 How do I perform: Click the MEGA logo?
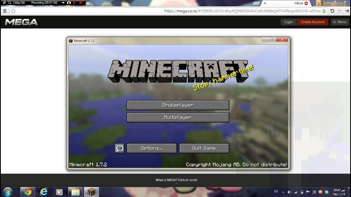pyautogui.click(x=21, y=22)
